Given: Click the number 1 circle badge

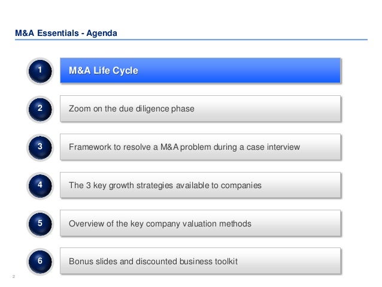Looking at the screenshot, I should (40, 71).
